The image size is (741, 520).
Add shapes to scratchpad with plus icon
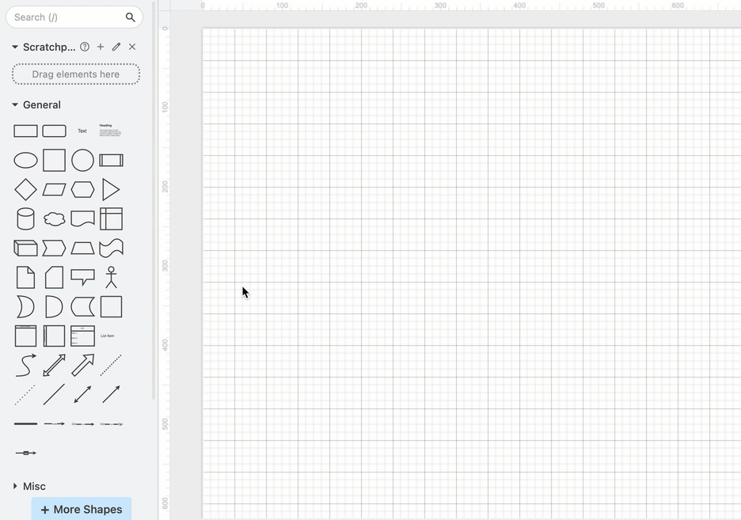click(x=101, y=47)
